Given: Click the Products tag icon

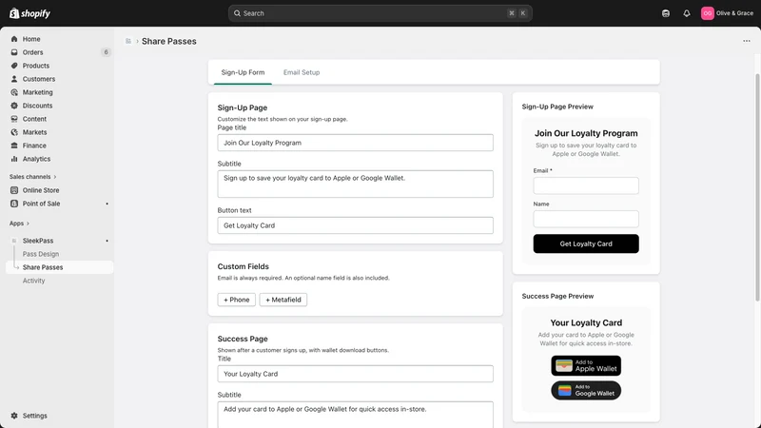Looking at the screenshot, I should pyautogui.click(x=14, y=66).
